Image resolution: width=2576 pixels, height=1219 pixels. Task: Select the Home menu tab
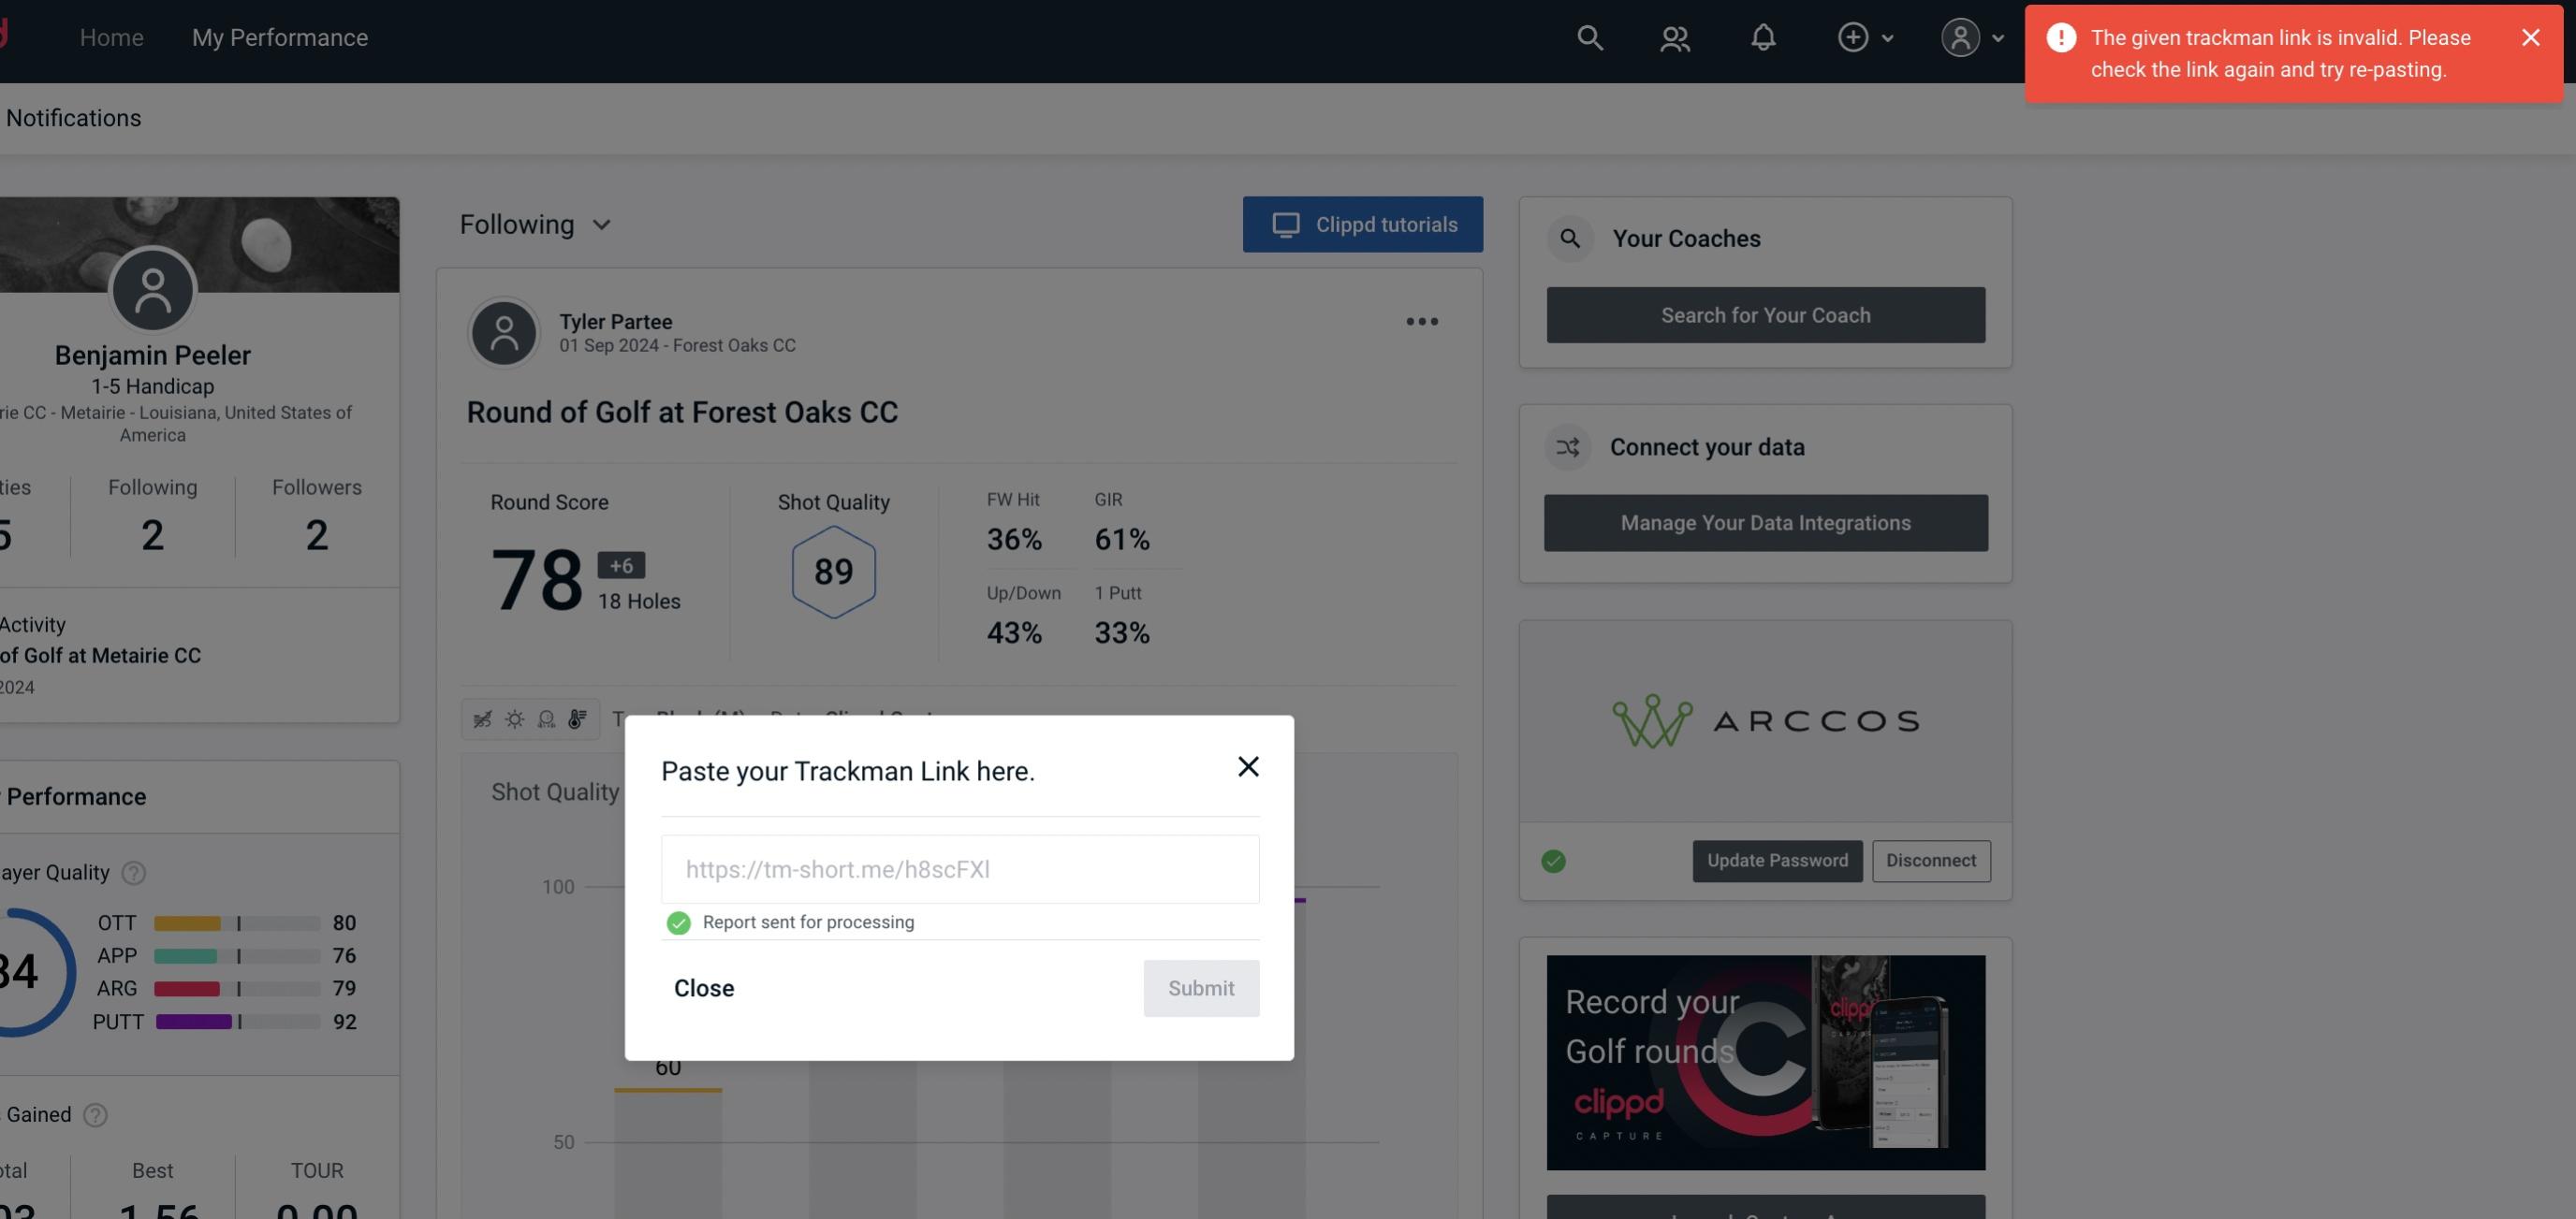[x=111, y=35]
